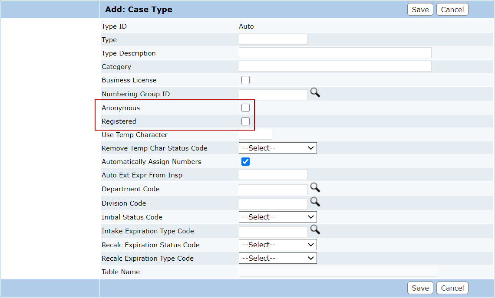The width and height of the screenshot is (495, 298).
Task: Open Recalc Expiration Type Code dropdown
Action: pos(277,259)
